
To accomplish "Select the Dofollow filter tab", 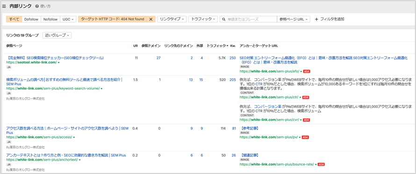I will [31, 19].
